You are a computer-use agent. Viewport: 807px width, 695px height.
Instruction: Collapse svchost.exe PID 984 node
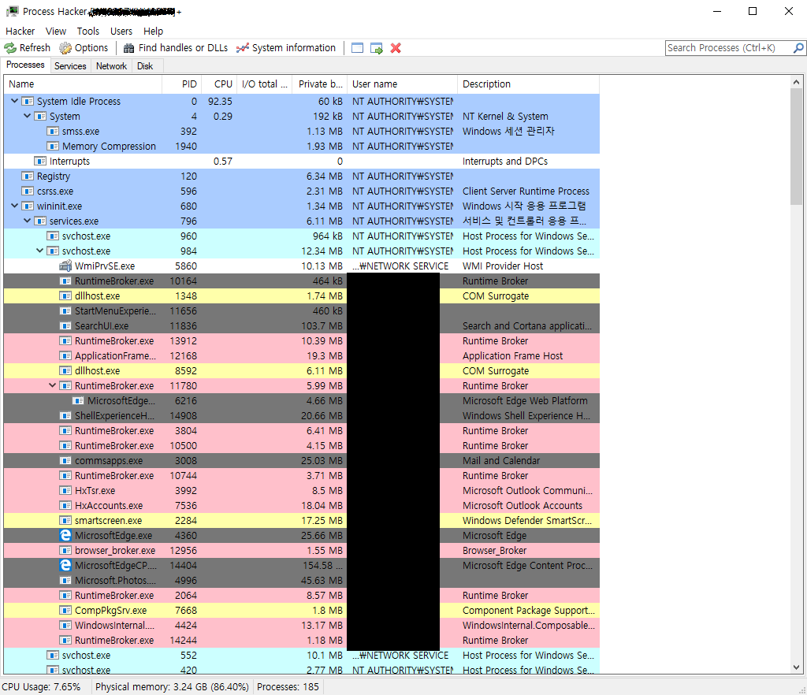click(x=39, y=251)
